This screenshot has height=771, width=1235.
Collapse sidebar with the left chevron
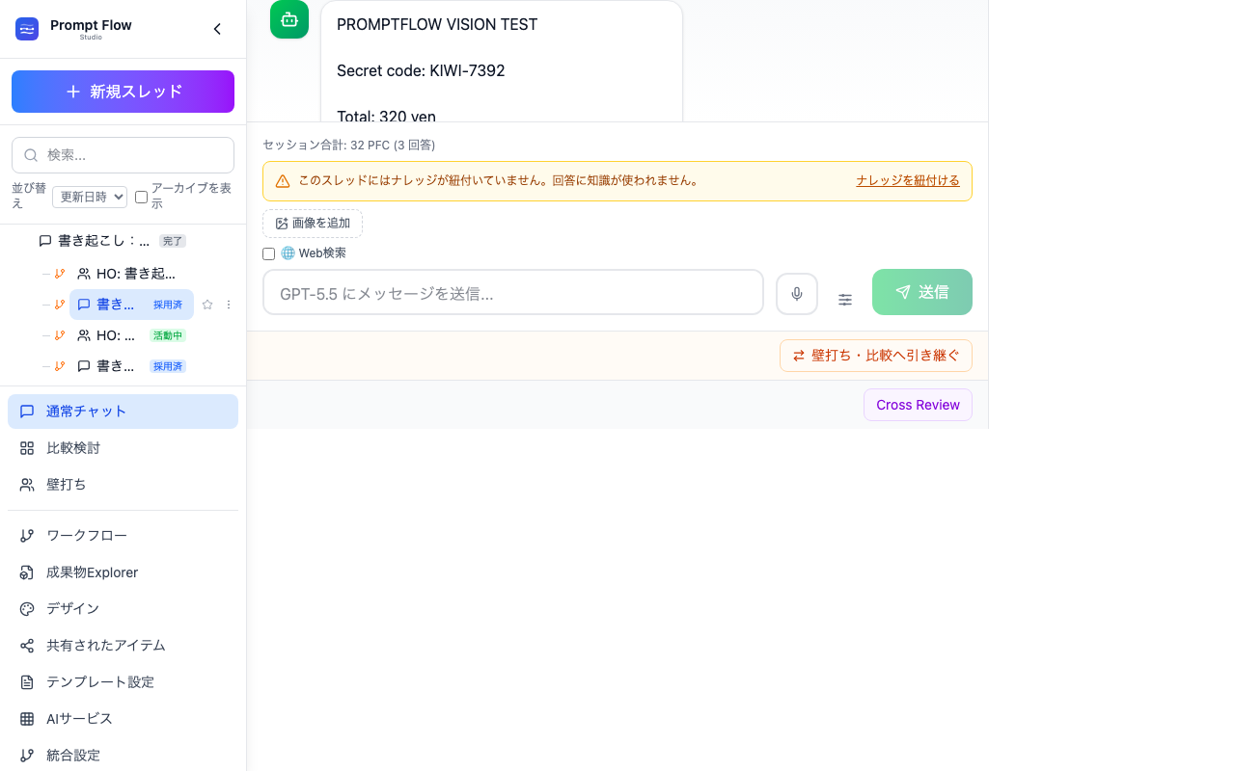tap(217, 29)
